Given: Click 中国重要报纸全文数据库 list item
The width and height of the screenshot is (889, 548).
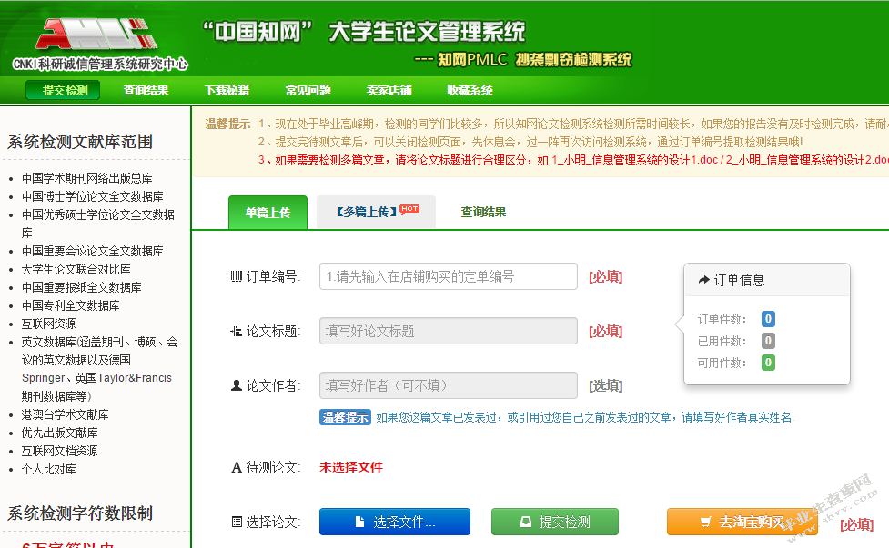Looking at the screenshot, I should [x=82, y=287].
